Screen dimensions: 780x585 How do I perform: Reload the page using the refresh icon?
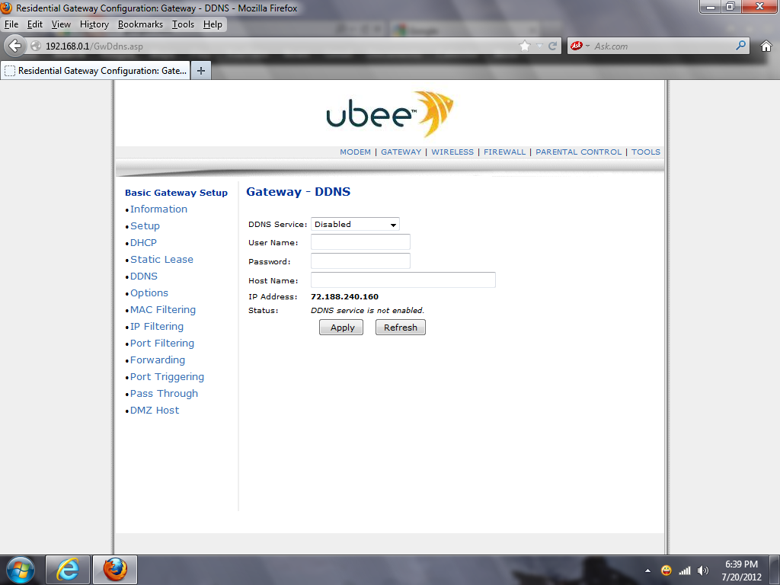pyautogui.click(x=553, y=46)
